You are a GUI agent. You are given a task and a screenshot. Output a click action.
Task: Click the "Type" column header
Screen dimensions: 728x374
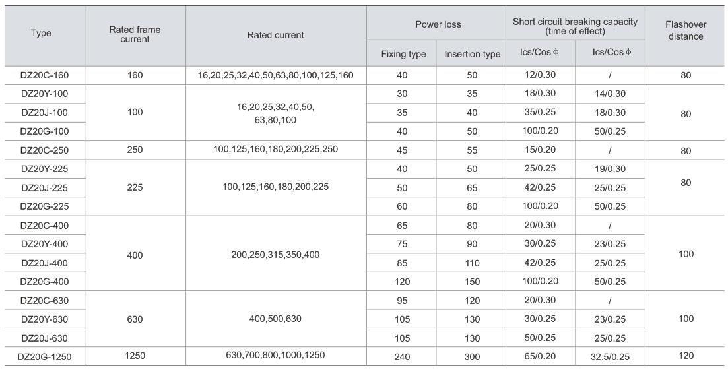(41, 34)
